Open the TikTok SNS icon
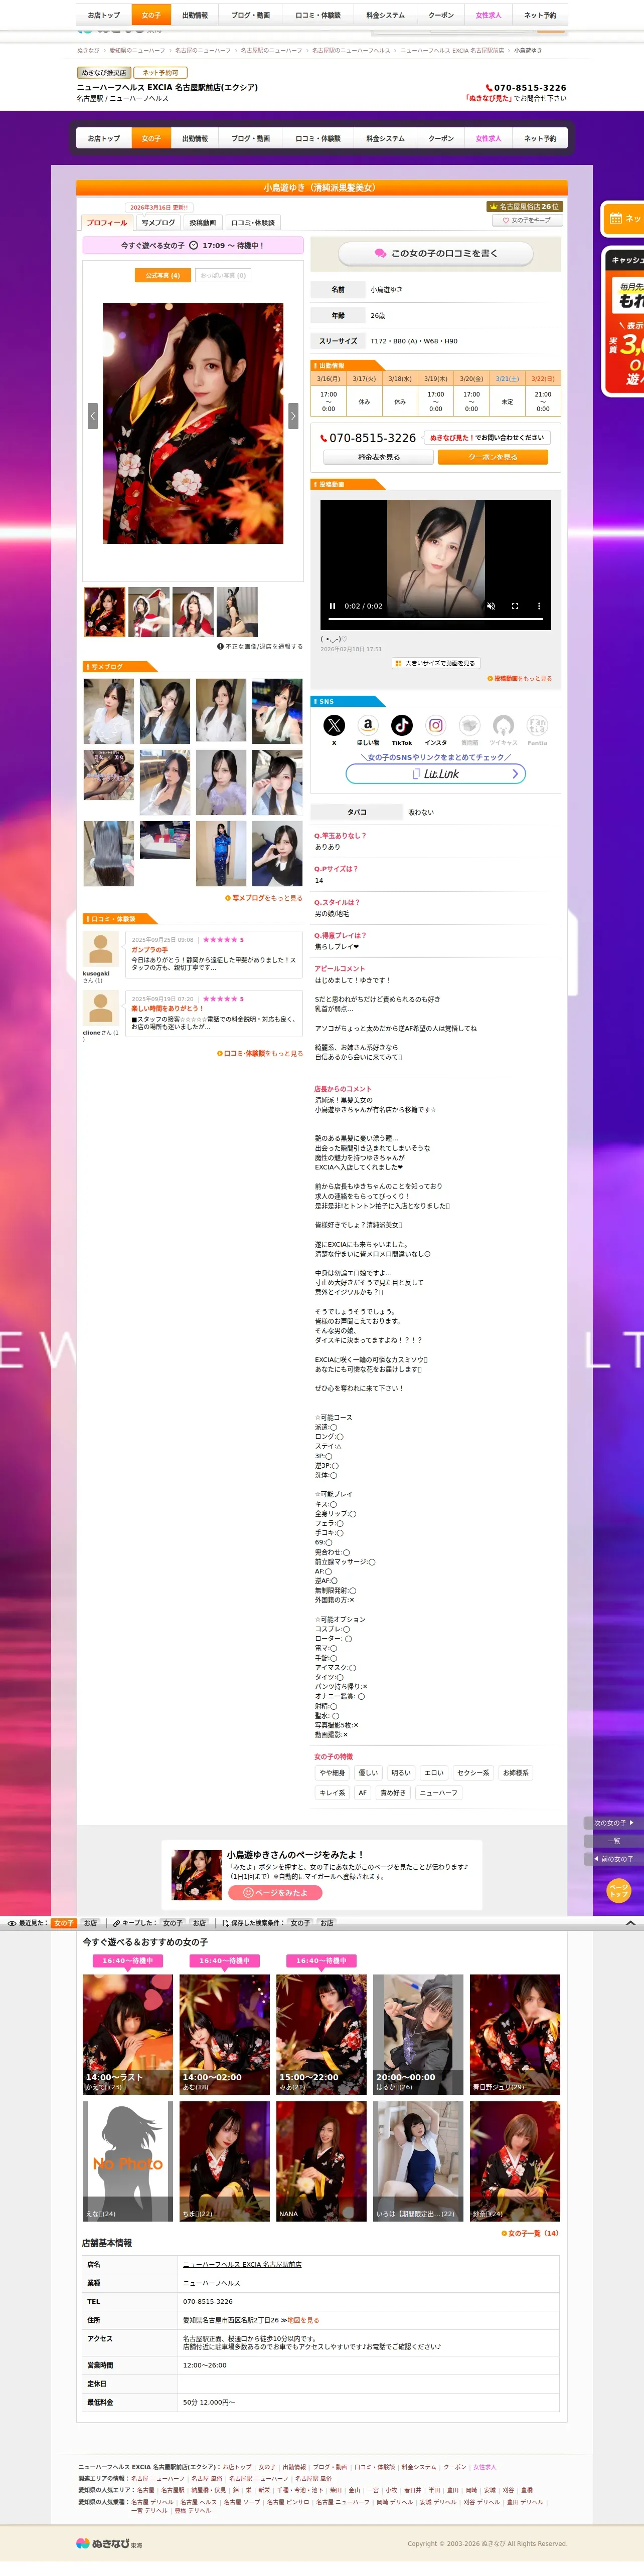This screenshot has width=644, height=2576. pyautogui.click(x=402, y=725)
